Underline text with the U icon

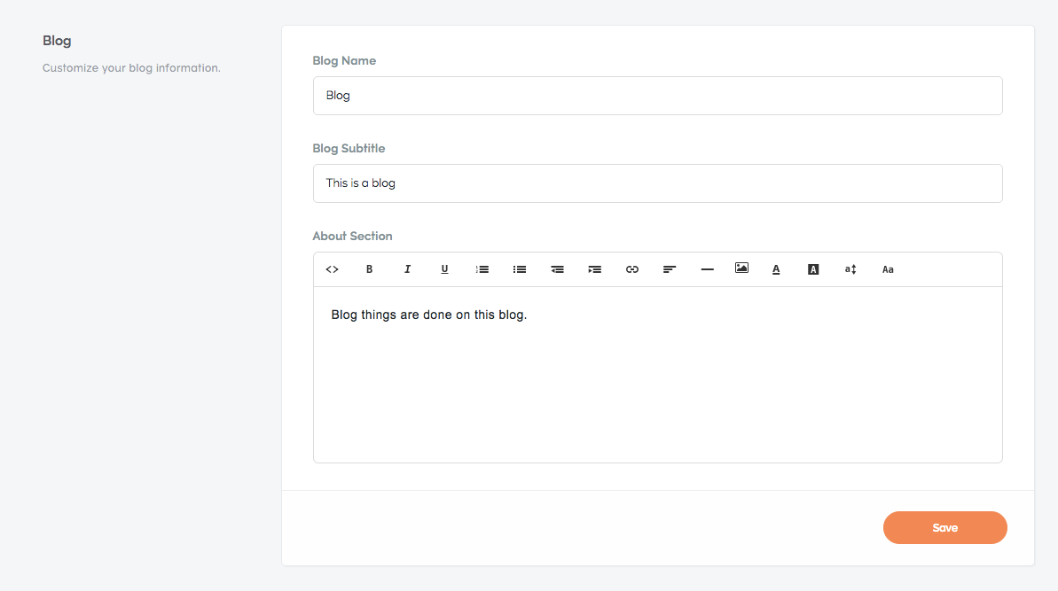[x=444, y=269]
